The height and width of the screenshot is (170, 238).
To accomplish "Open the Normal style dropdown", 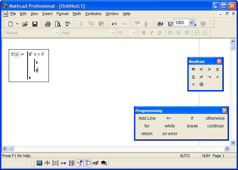I will [57, 32].
